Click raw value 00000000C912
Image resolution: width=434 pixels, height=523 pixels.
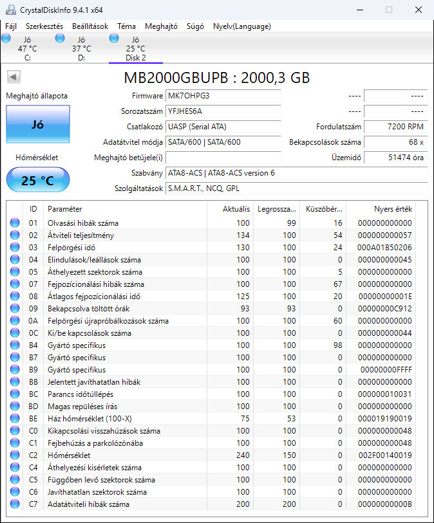tap(384, 309)
